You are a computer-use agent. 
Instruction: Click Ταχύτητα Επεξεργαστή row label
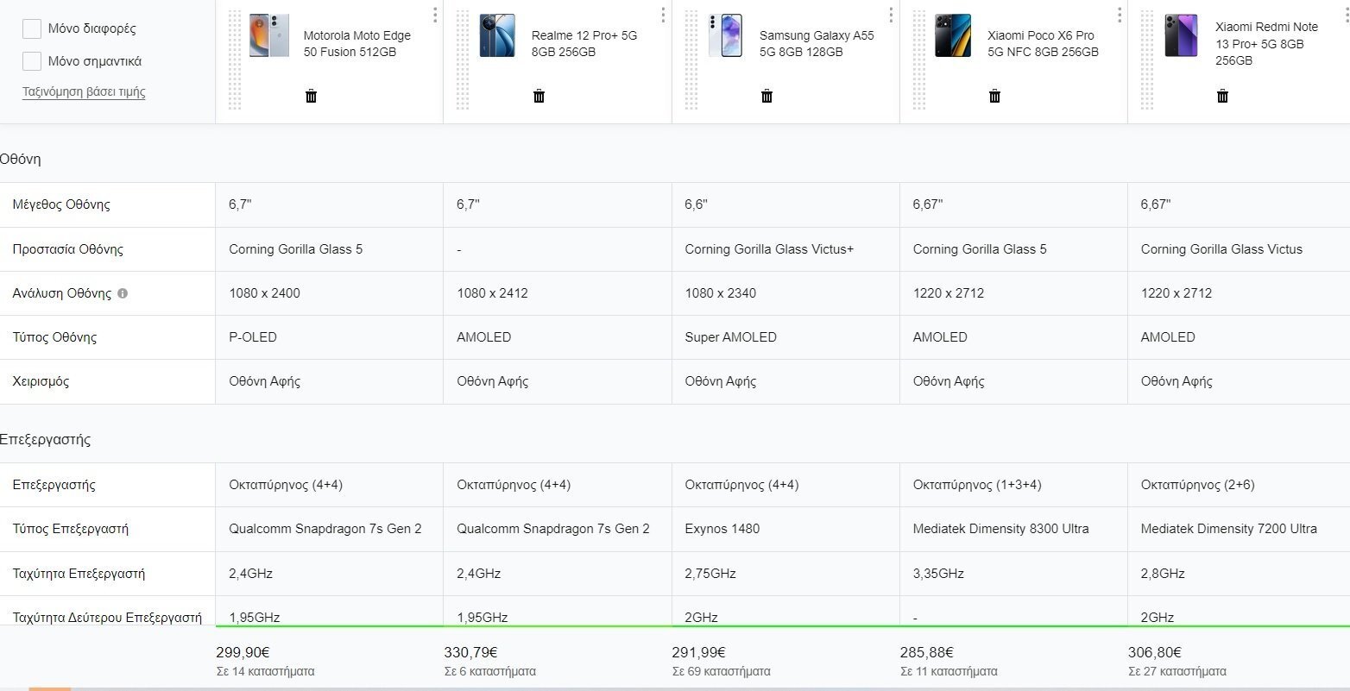coord(79,574)
